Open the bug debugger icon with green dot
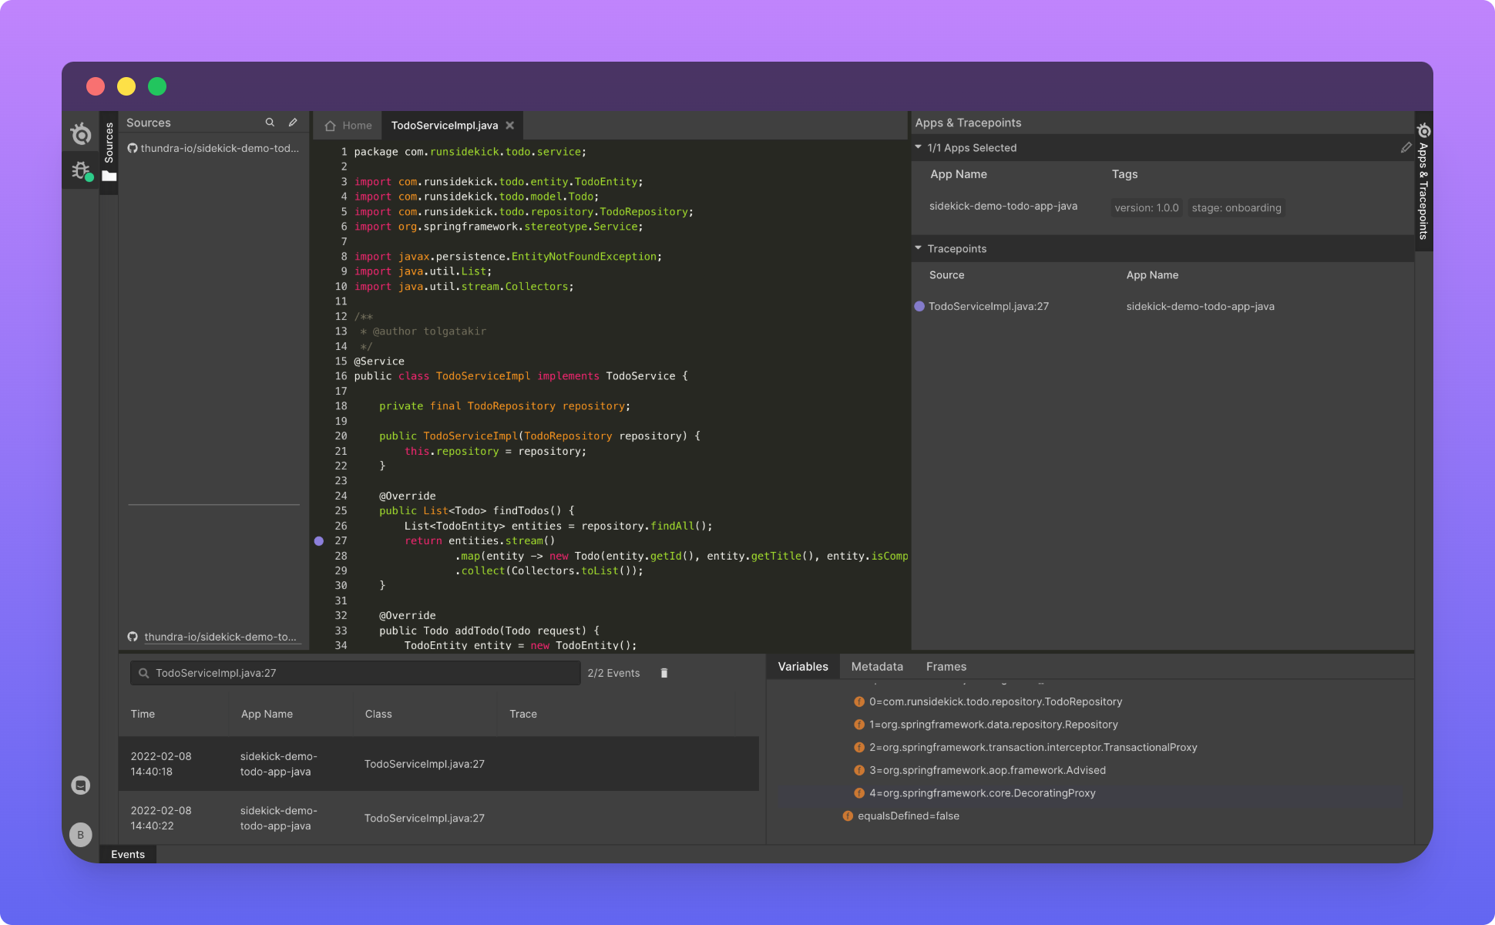 pyautogui.click(x=81, y=170)
